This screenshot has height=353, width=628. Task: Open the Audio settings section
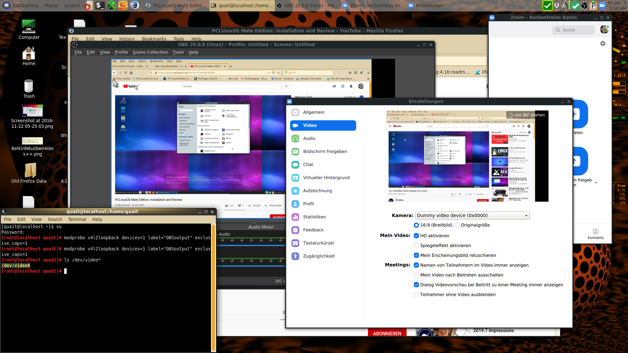coord(309,138)
